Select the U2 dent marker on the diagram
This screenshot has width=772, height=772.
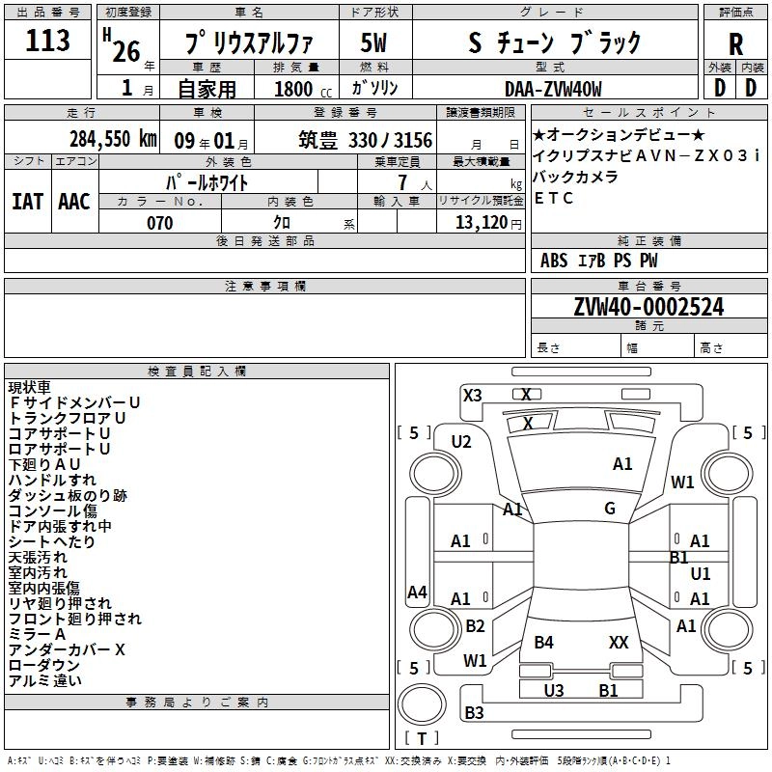pos(461,442)
